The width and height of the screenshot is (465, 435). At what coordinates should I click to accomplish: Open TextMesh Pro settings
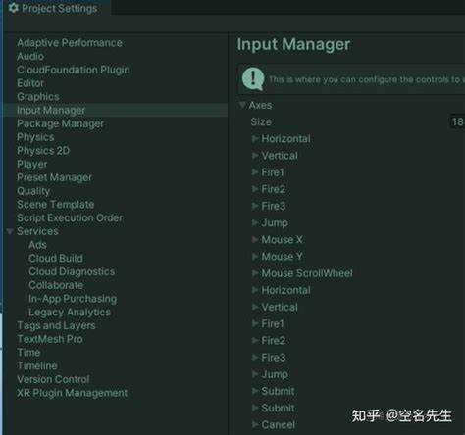click(50, 339)
